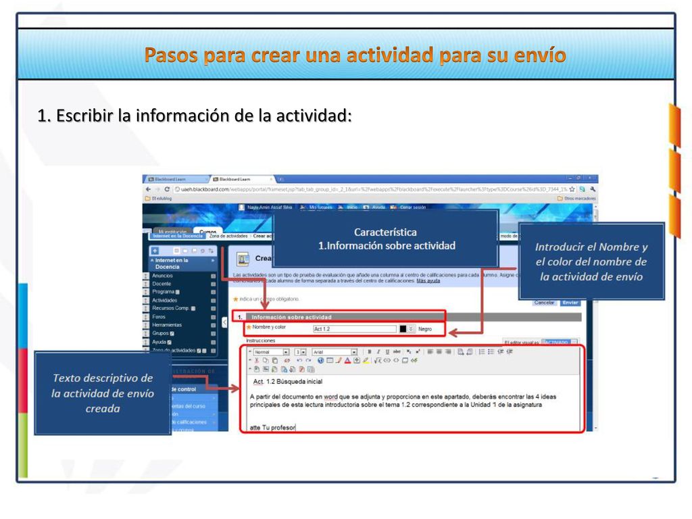
Task: Align text right in the editor
Action: (x=448, y=351)
